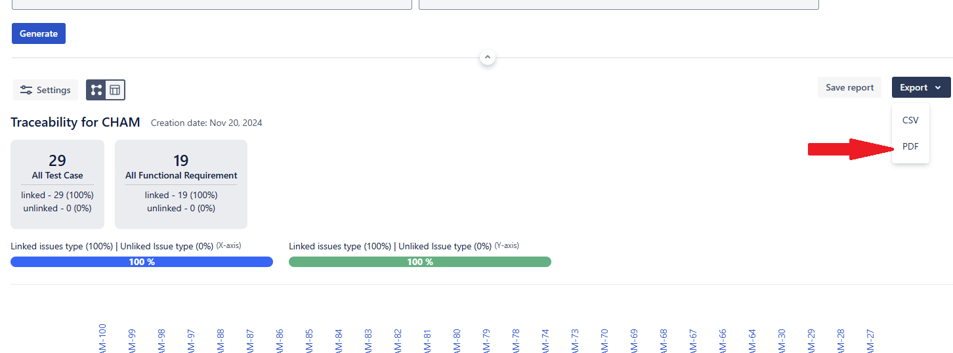Open the report Settings panel
The width and height of the screenshot is (953, 353).
45,90
